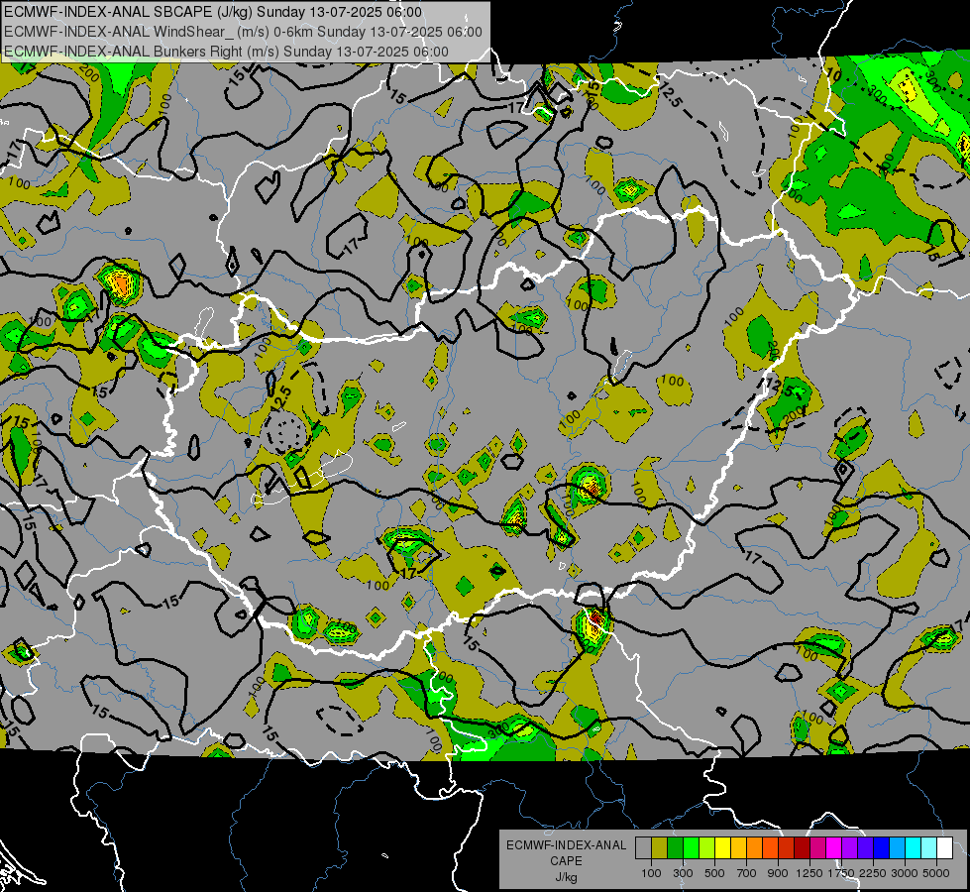The width and height of the screenshot is (970, 892).
Task: Click the legend label CAPE
Action: pyautogui.click(x=566, y=861)
